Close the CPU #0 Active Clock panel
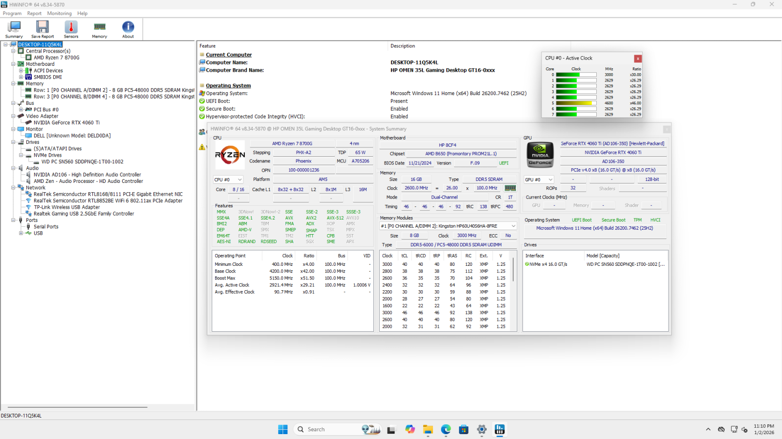The height and width of the screenshot is (439, 782). 638,59
